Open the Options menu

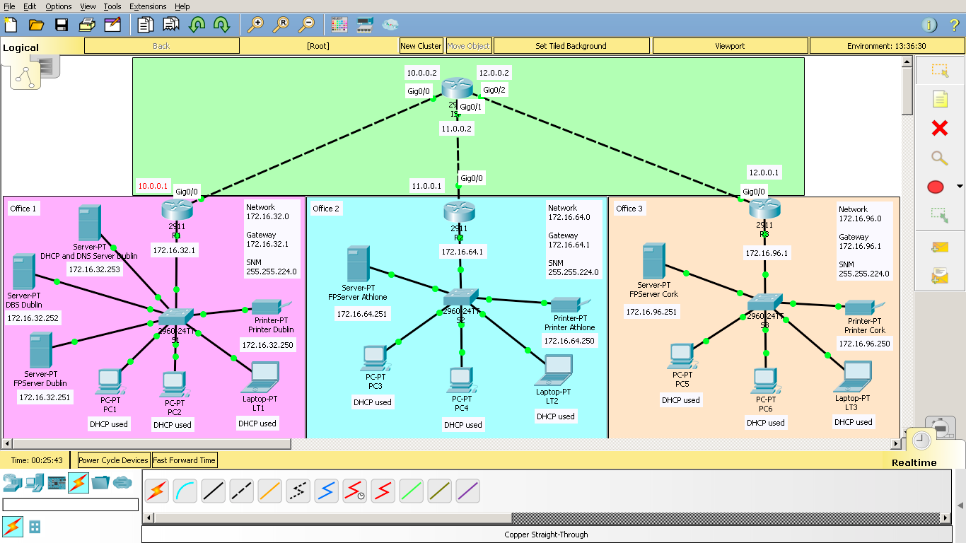coord(58,6)
